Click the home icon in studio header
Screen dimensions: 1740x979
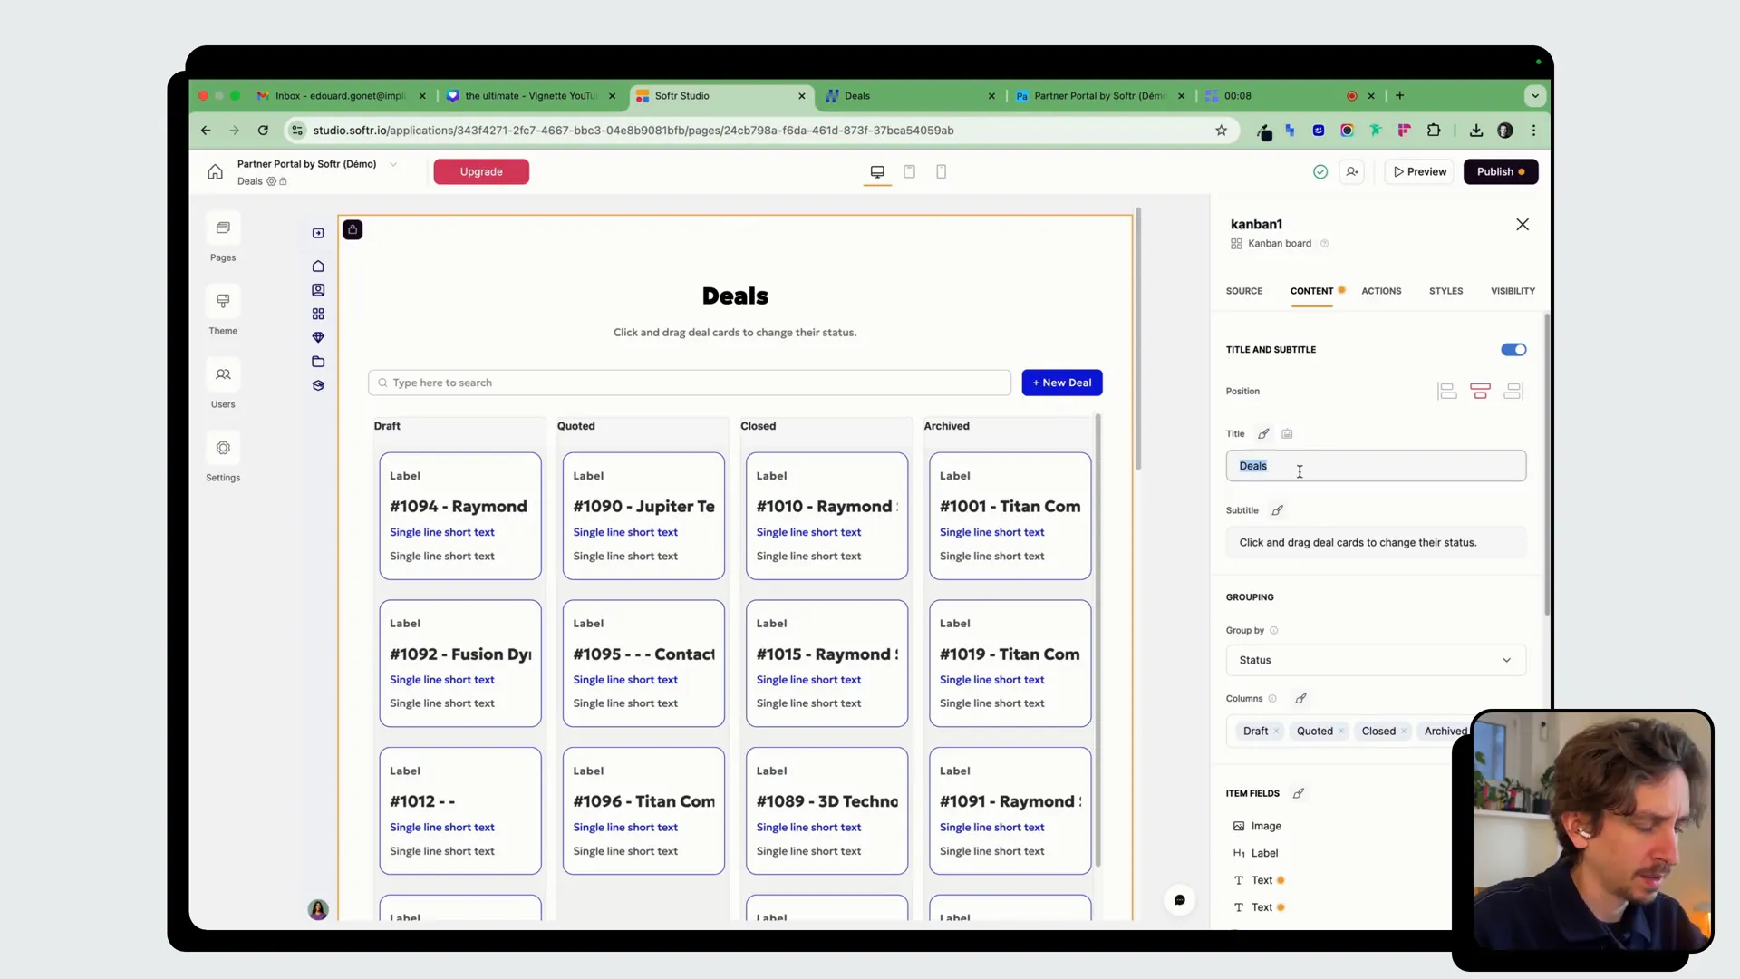215,172
